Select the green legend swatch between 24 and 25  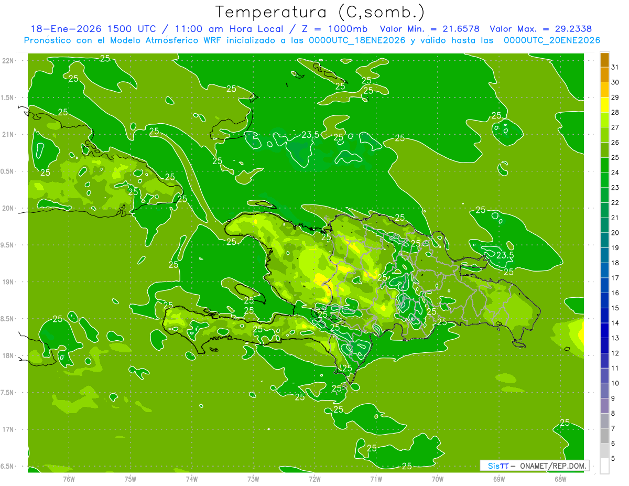click(x=604, y=165)
